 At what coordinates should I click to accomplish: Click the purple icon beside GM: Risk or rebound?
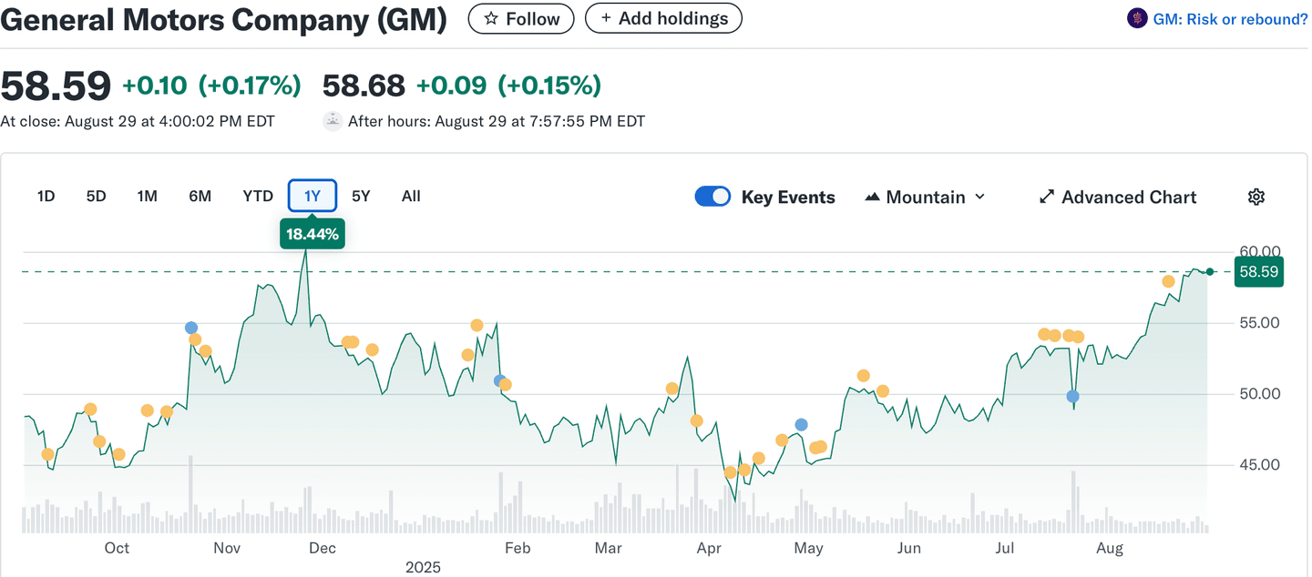point(1137,18)
